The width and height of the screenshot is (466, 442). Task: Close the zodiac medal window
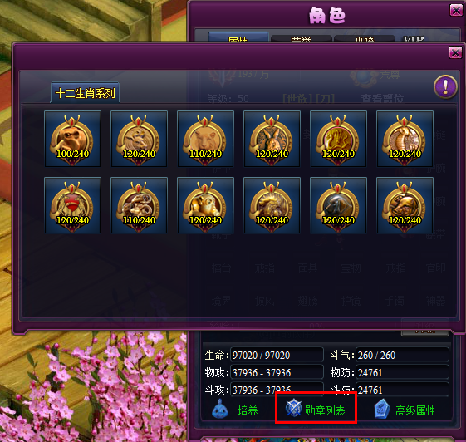pos(455,53)
